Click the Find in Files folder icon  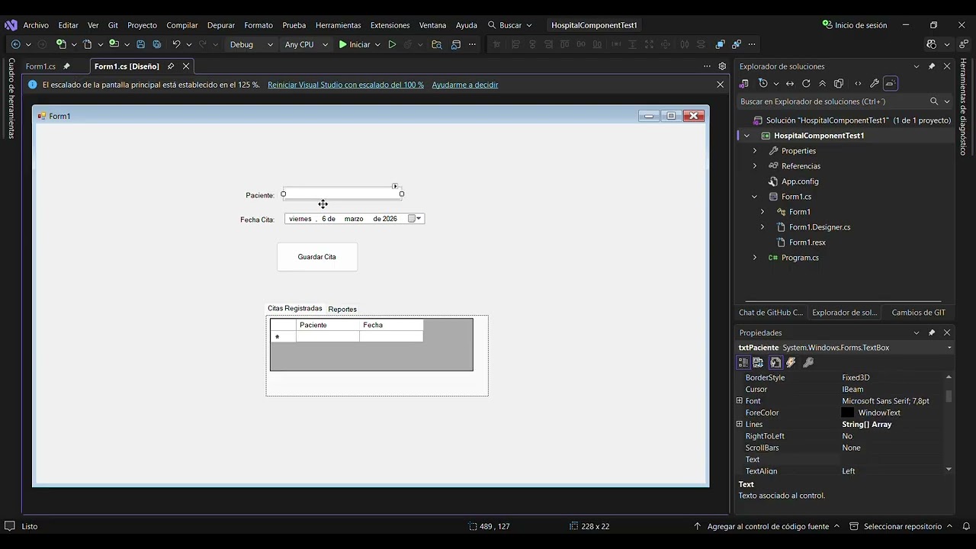(x=437, y=44)
